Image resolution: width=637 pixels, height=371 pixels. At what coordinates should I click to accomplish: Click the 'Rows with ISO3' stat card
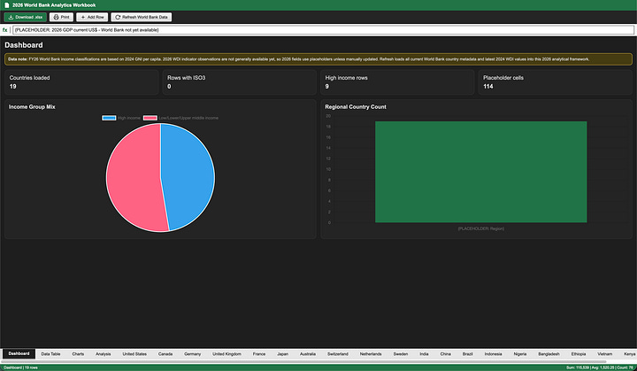point(239,82)
